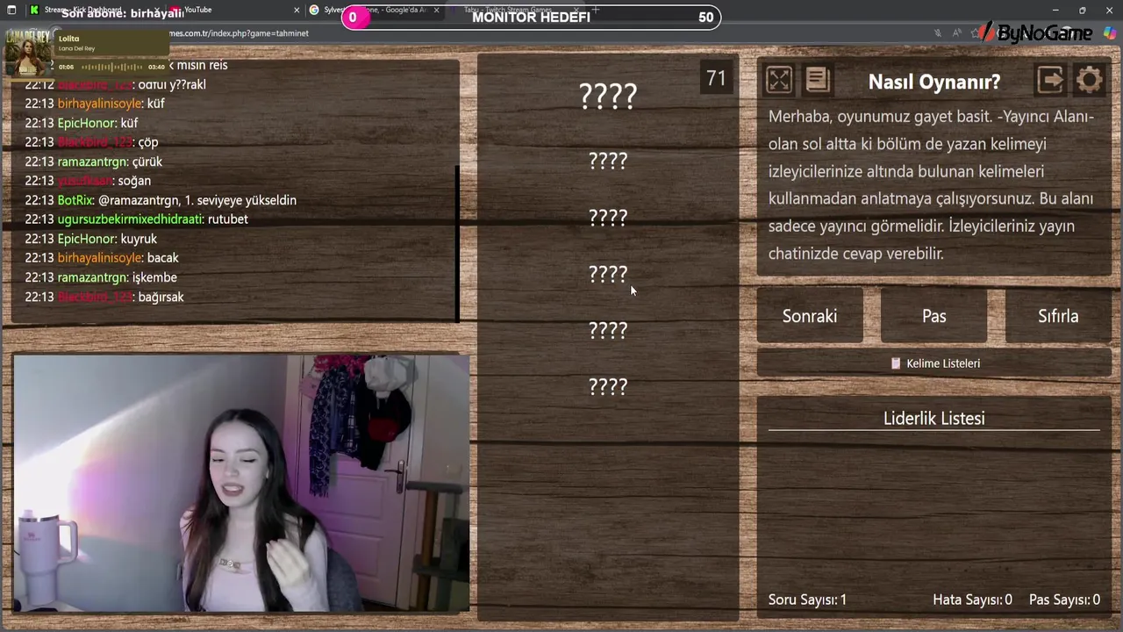The width and height of the screenshot is (1123, 632).
Task: Click the Google favicon on the tab
Action: 314,10
